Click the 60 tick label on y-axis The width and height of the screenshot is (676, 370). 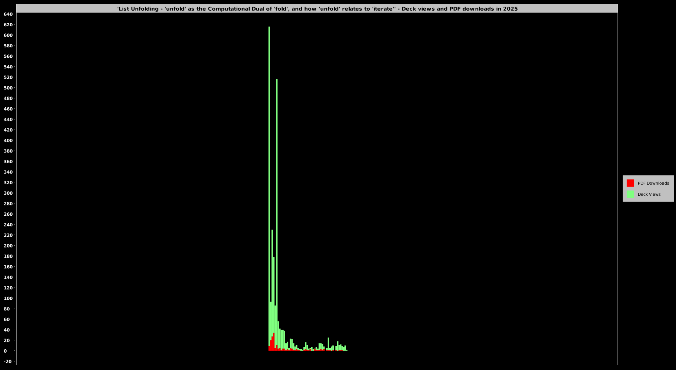point(7,319)
